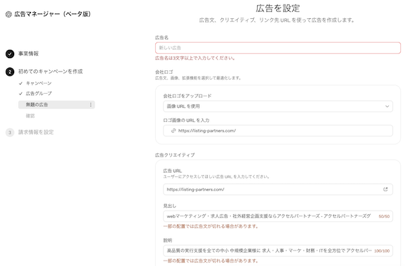The image size is (405, 266).
Task: Click the link icon in logo URL field
Action: (173, 131)
